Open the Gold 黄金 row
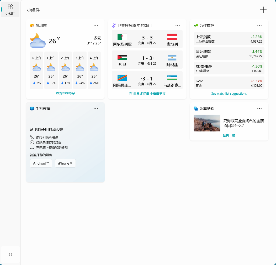276x265 pixels. tap(229, 83)
